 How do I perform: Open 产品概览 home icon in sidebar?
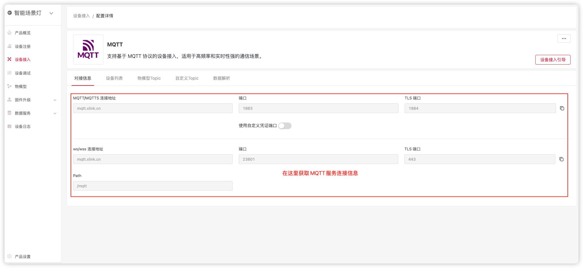9,33
